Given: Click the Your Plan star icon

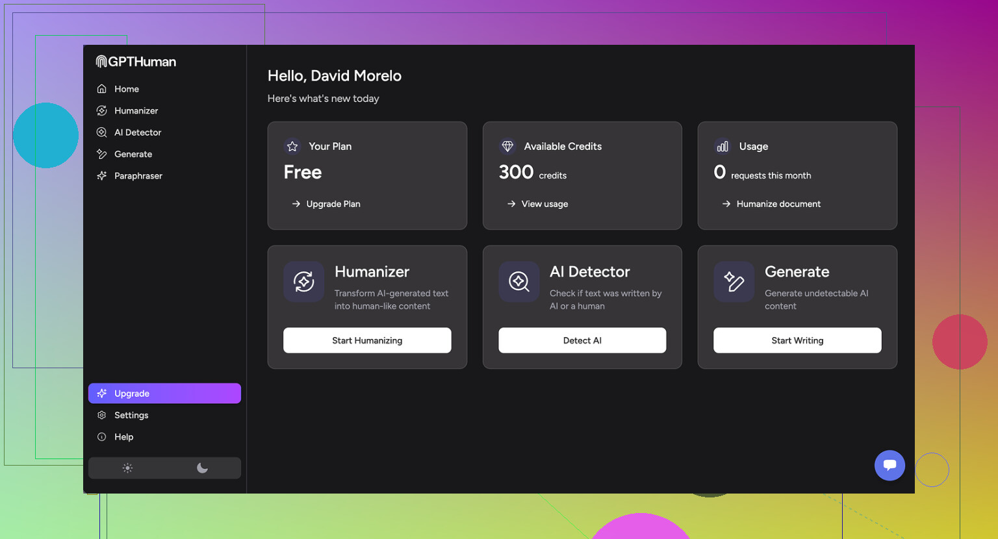Looking at the screenshot, I should (292, 147).
